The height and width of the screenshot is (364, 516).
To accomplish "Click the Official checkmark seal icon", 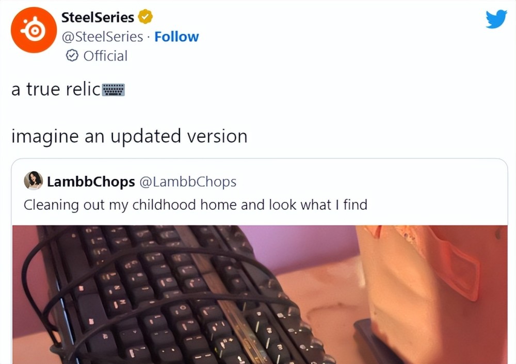I will tap(72, 56).
